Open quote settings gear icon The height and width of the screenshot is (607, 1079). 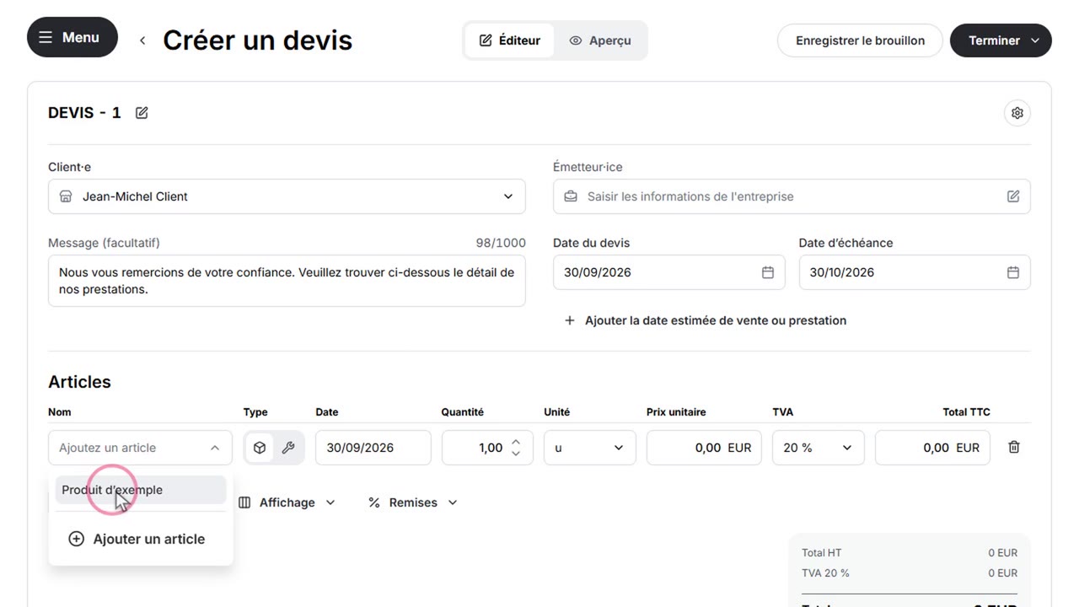tap(1017, 113)
